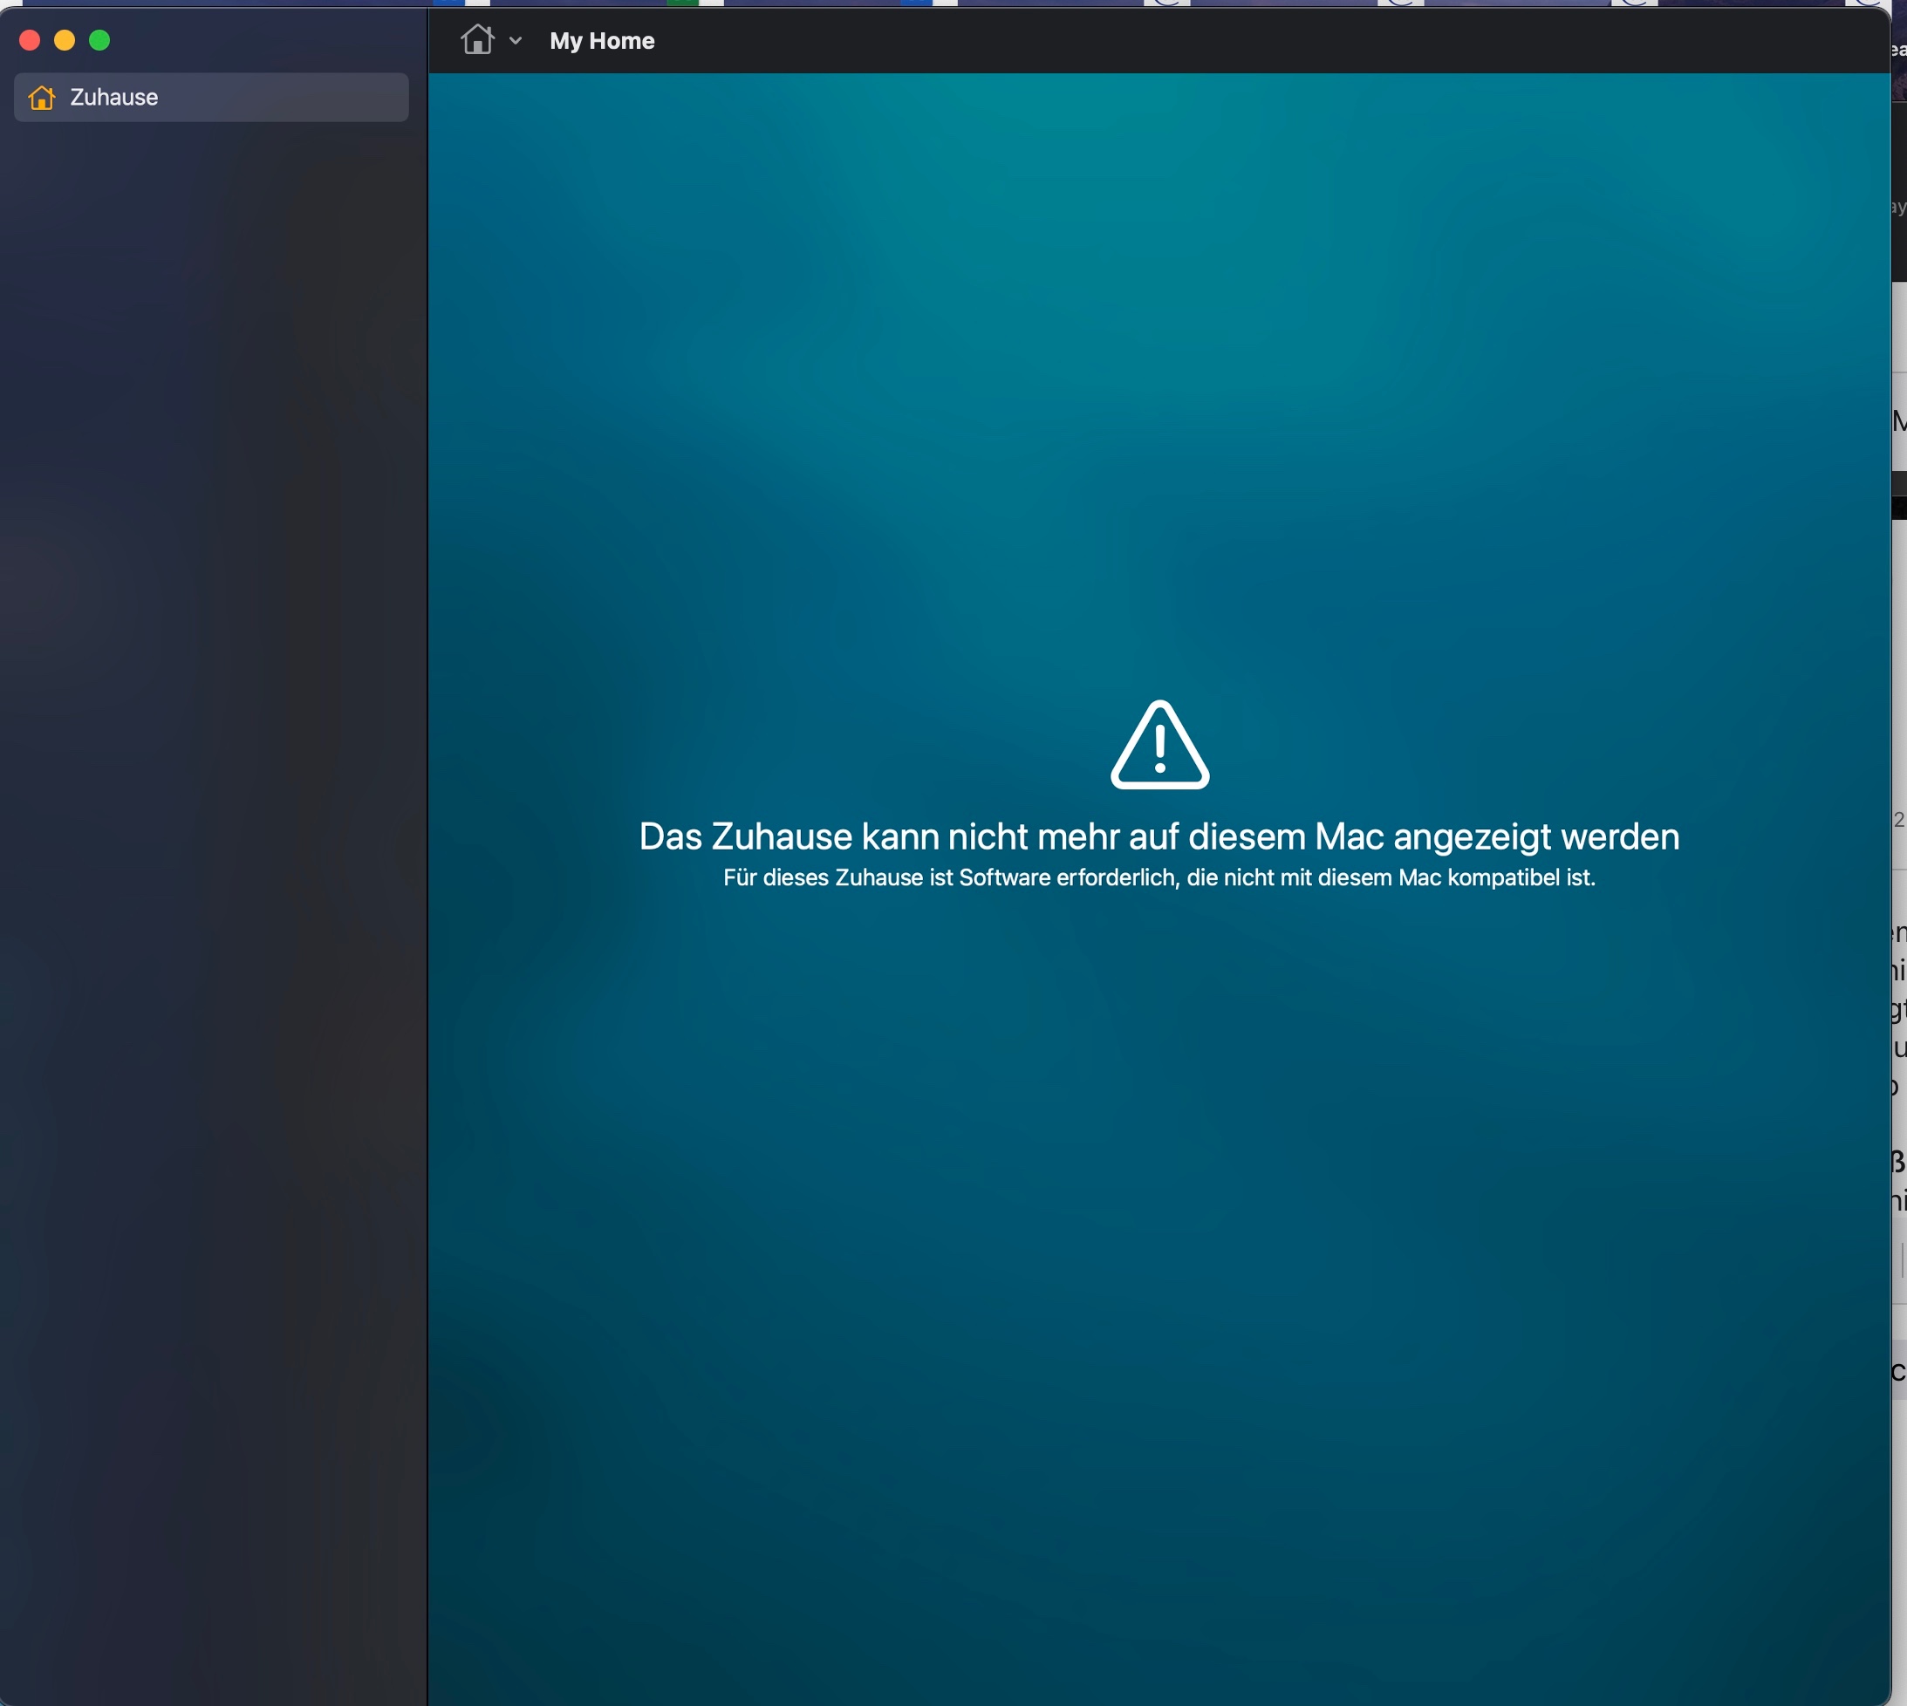This screenshot has height=1706, width=1907.
Task: Click the empty teal area above warning icon
Action: click(x=1159, y=375)
